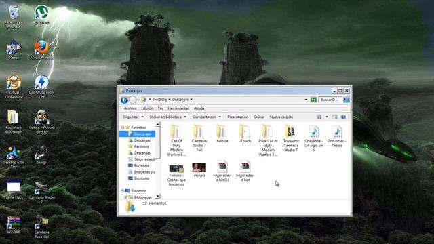Open the view options dropdown arrow
This screenshot has width=434, height=244.
[x=327, y=117]
